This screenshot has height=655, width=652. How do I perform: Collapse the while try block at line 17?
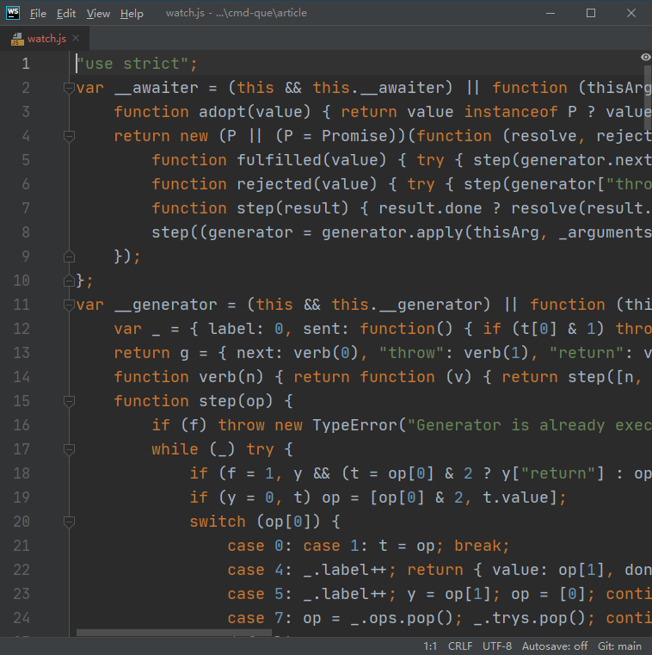[69, 449]
